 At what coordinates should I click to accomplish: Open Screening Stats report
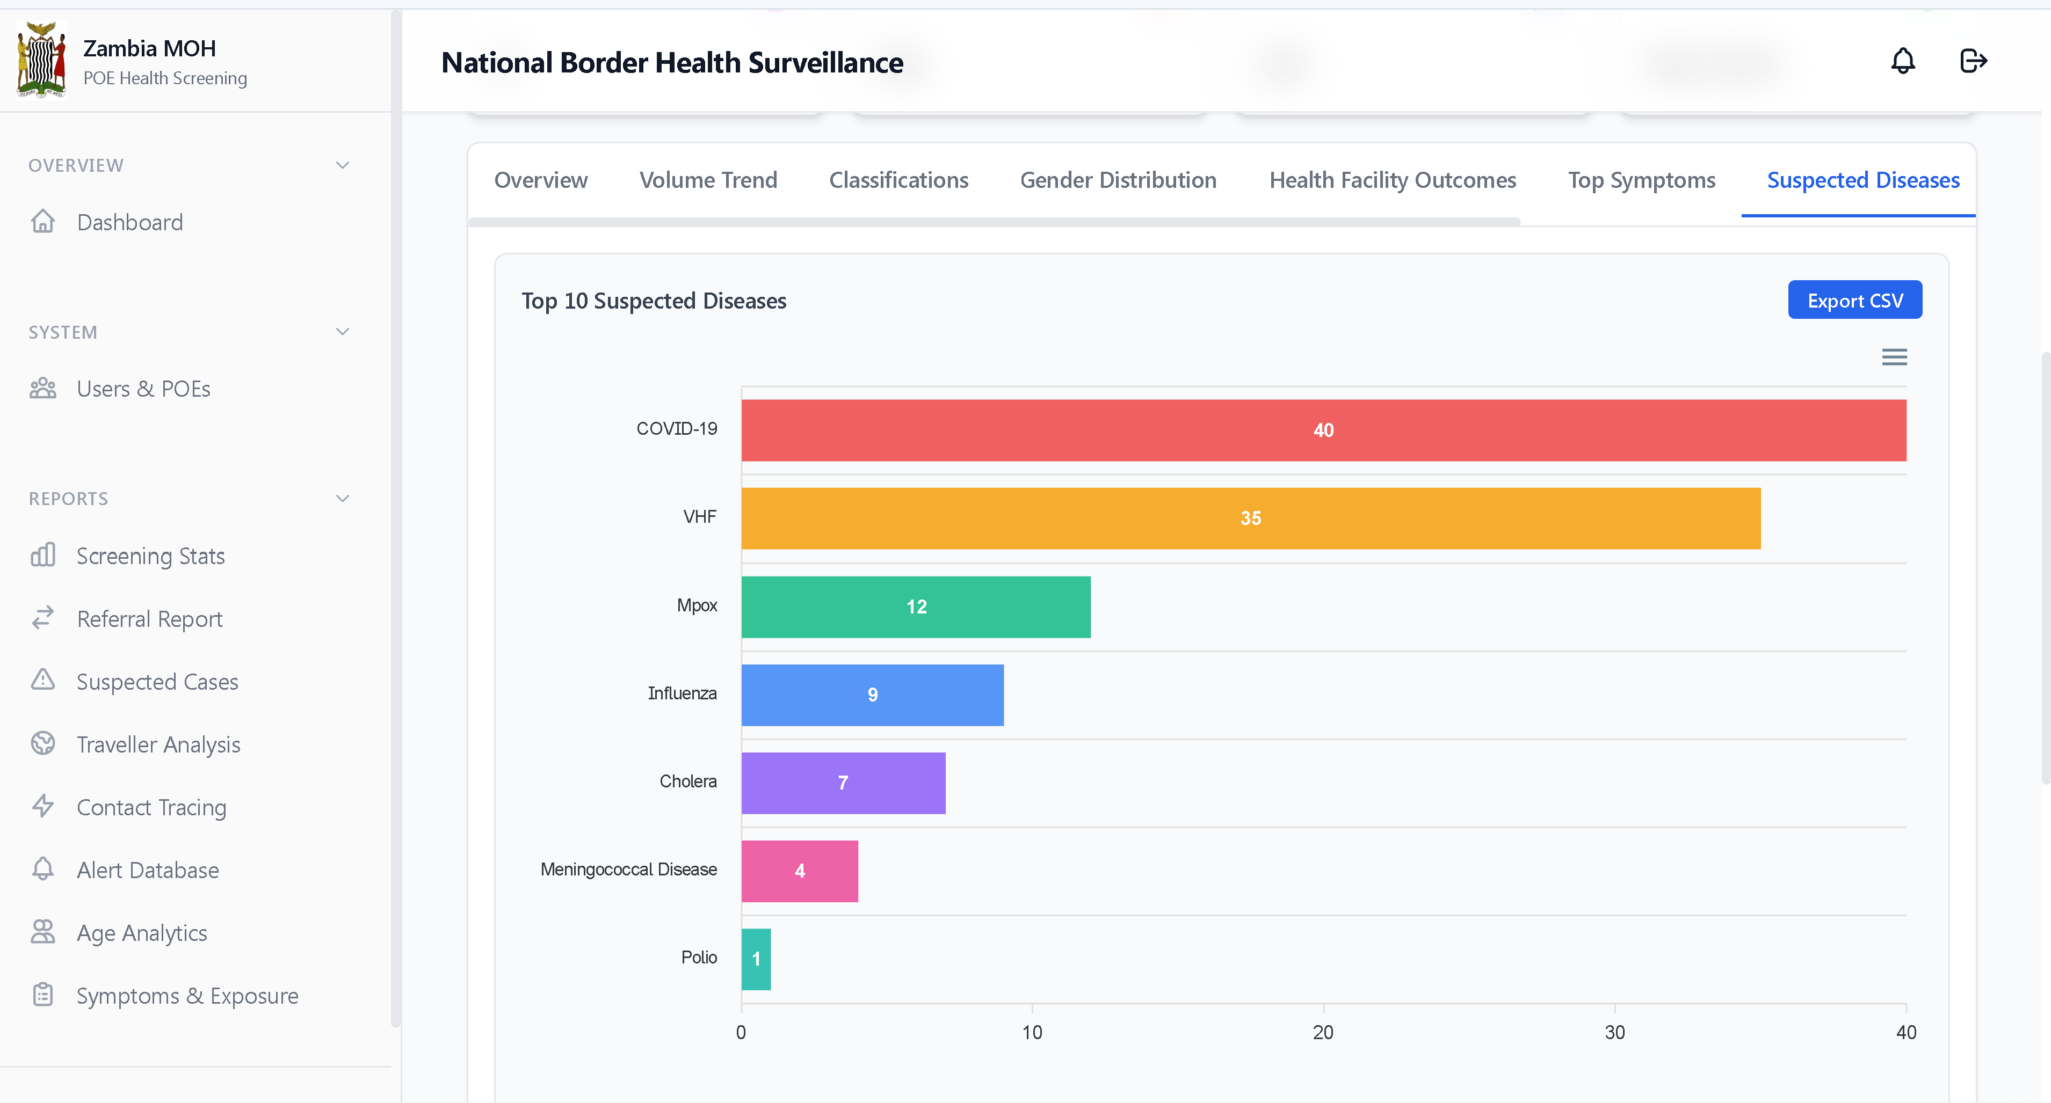tap(150, 556)
